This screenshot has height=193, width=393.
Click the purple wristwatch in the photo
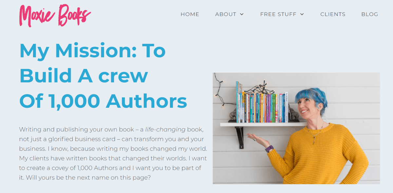(269, 149)
